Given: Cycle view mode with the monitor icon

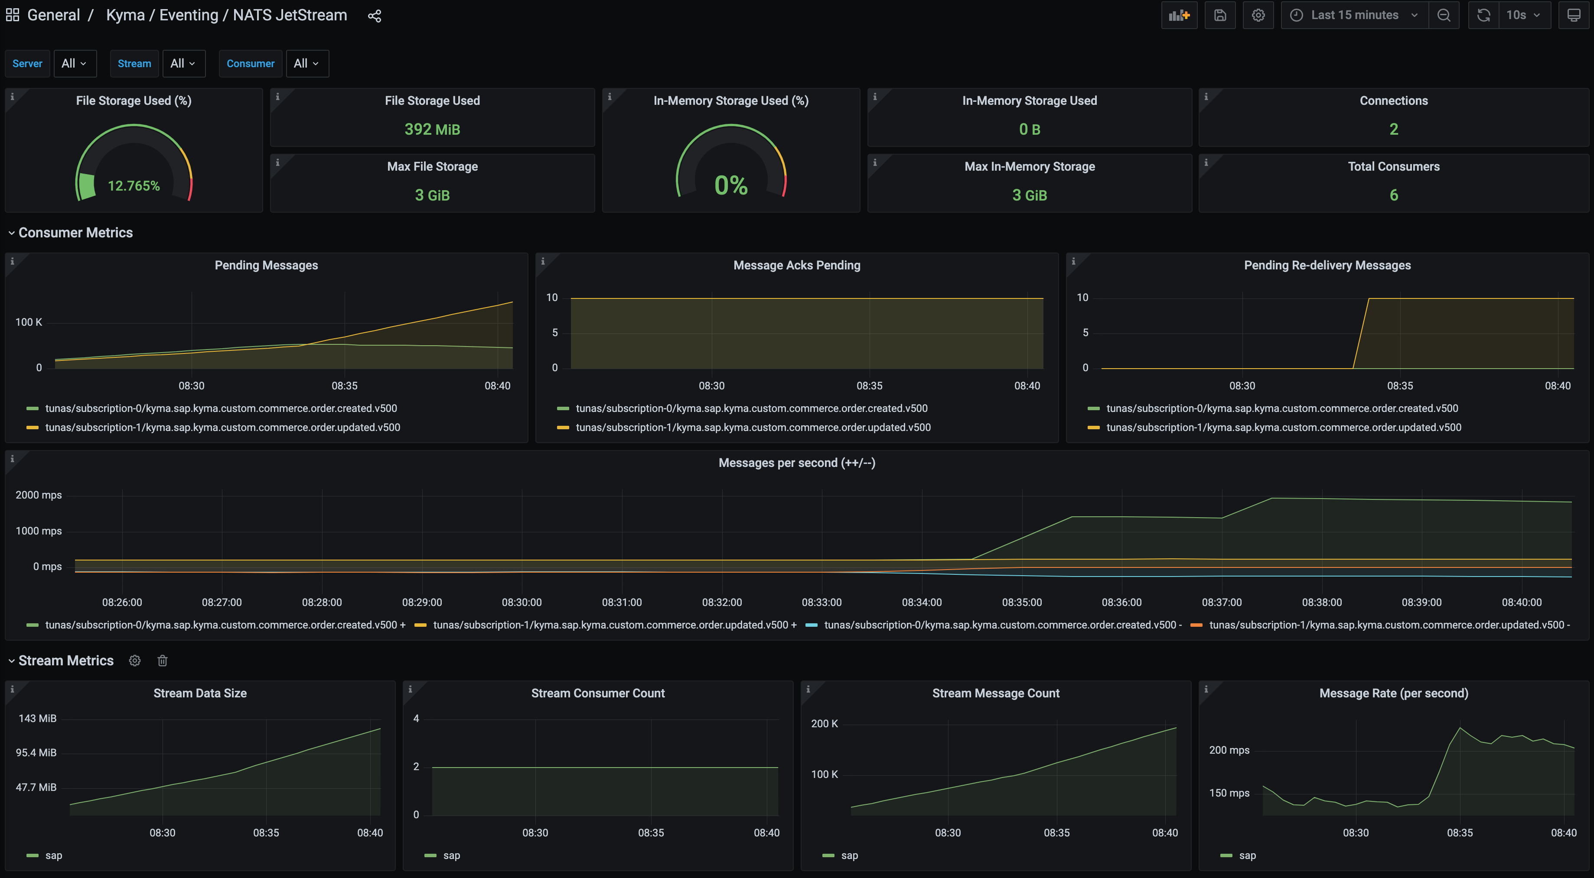Looking at the screenshot, I should click(x=1574, y=16).
